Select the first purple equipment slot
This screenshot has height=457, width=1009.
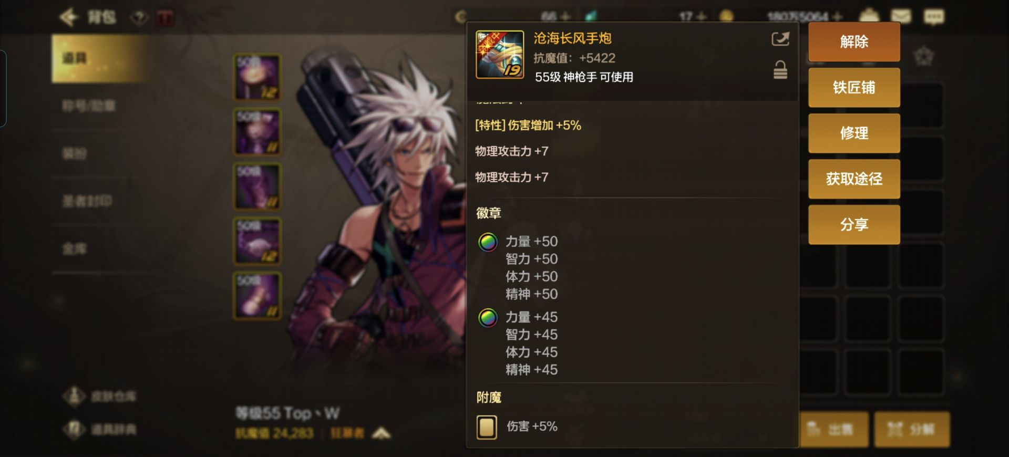coord(257,77)
